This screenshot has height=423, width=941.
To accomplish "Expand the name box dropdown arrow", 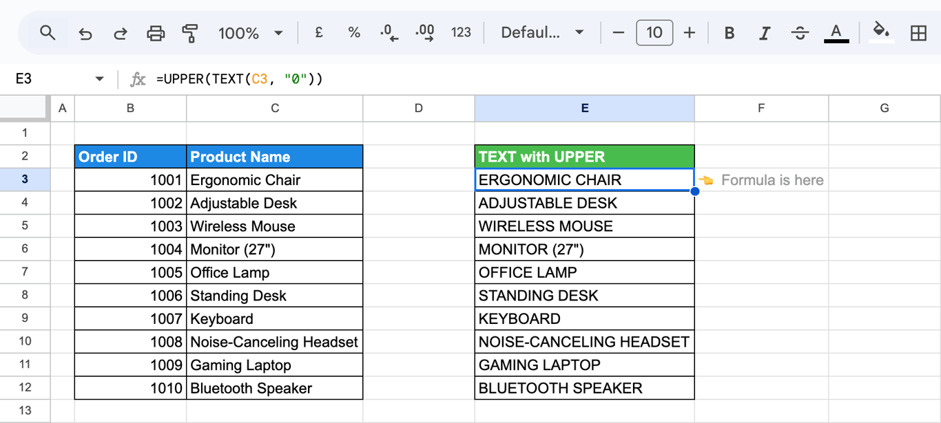I will (100, 79).
